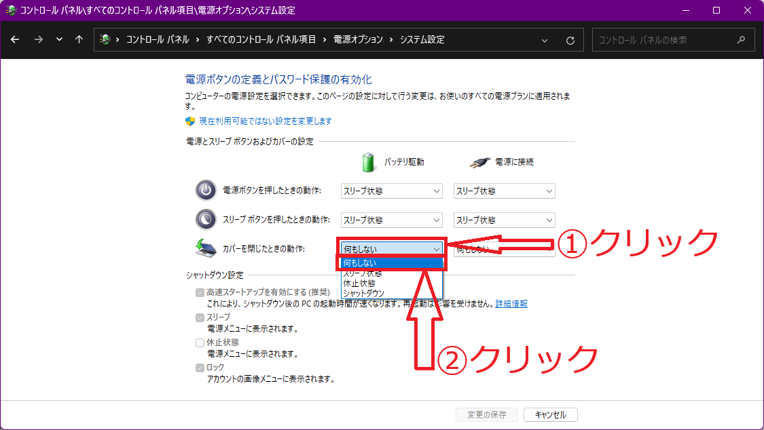Image resolution: width=764 pixels, height=430 pixels.
Task: Click the laptop lid icon next to カバーを閉じたとき
Action: pyautogui.click(x=206, y=248)
